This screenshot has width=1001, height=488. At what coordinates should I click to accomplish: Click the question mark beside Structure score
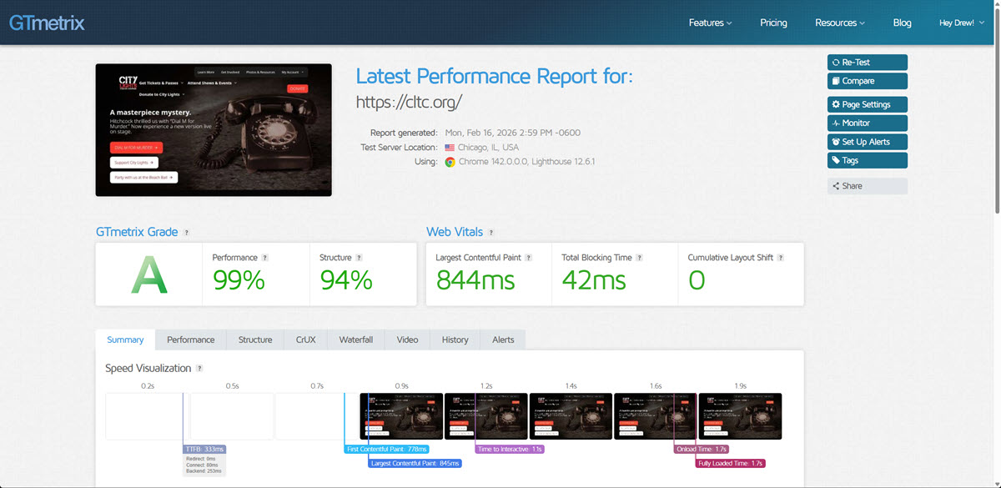click(x=359, y=259)
